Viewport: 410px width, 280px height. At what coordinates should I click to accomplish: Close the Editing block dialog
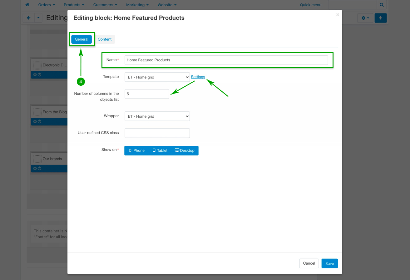pos(337,15)
